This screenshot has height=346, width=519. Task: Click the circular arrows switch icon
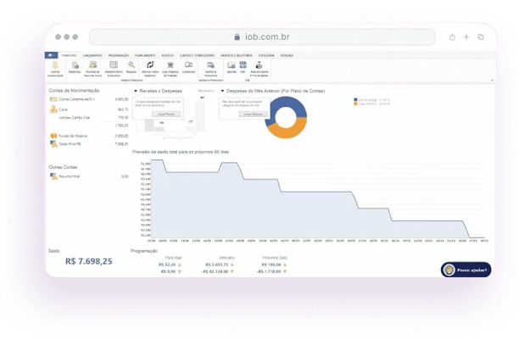pos(150,64)
